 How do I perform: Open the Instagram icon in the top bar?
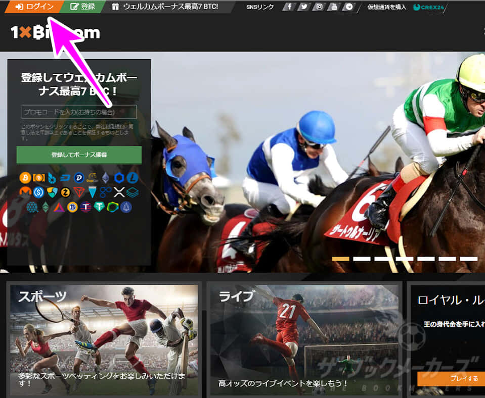[x=319, y=7]
